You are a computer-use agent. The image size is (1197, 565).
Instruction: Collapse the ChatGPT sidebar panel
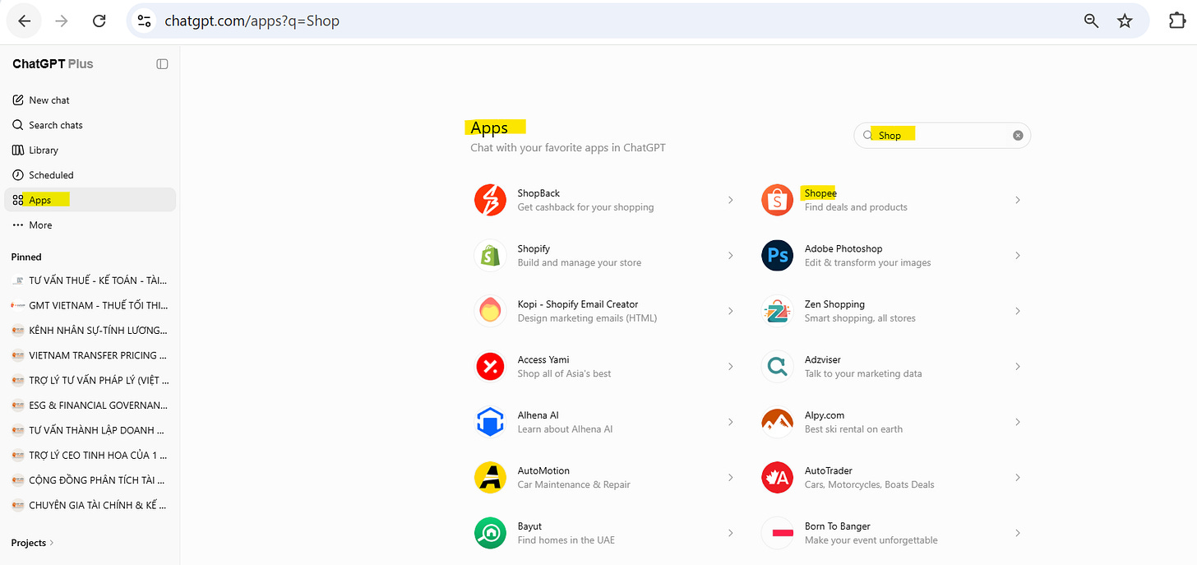(x=162, y=64)
